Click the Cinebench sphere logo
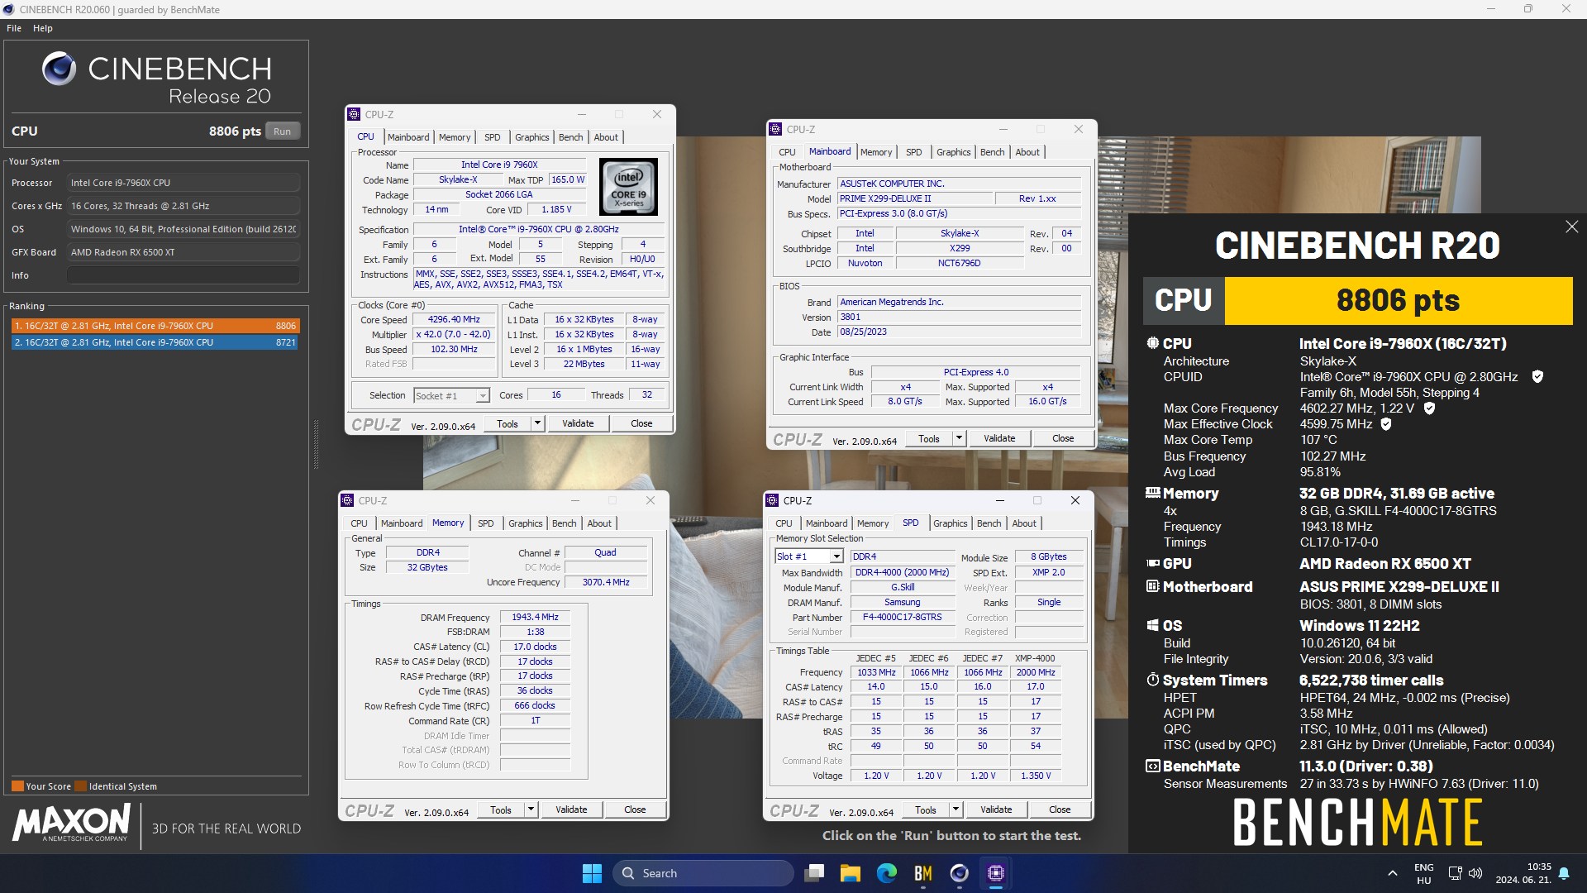This screenshot has width=1587, height=893. point(59,69)
